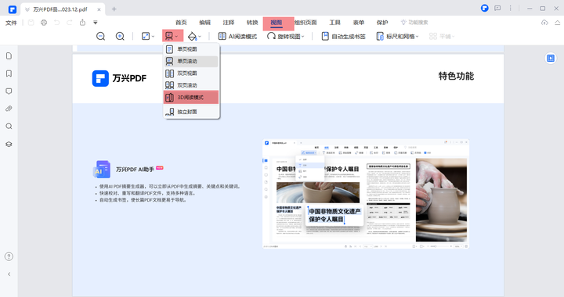
Task: Click the save document icon
Action: [31, 23]
